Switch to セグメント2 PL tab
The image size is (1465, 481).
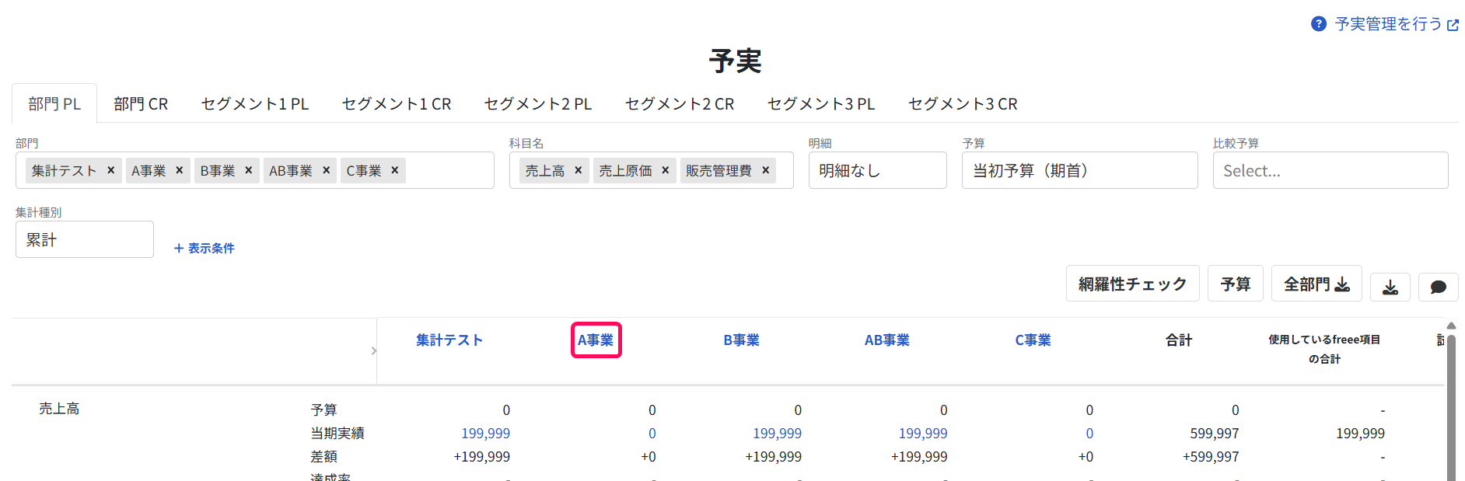tap(538, 103)
